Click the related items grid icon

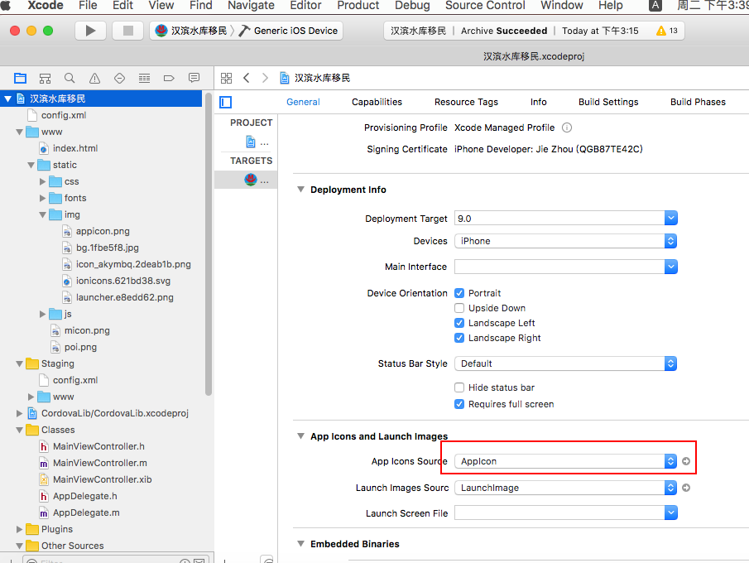pos(226,78)
